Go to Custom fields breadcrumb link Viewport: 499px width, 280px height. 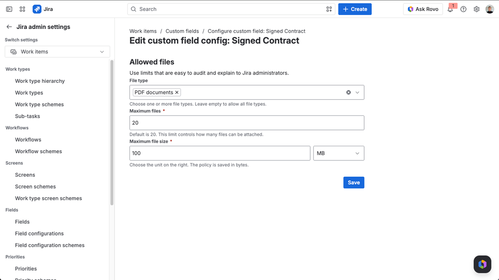click(x=182, y=31)
